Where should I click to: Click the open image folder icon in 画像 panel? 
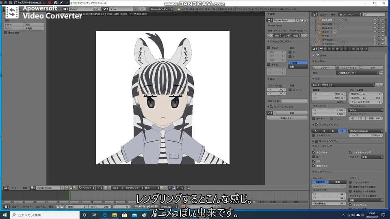302,20
